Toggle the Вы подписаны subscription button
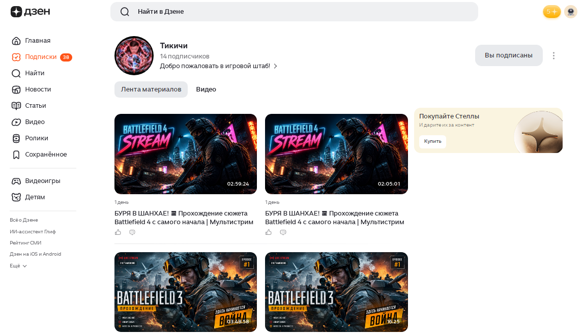Viewport: 584px width, 334px height. click(x=509, y=55)
